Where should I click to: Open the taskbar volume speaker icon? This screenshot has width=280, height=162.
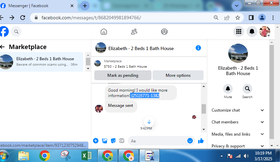pos(246,156)
